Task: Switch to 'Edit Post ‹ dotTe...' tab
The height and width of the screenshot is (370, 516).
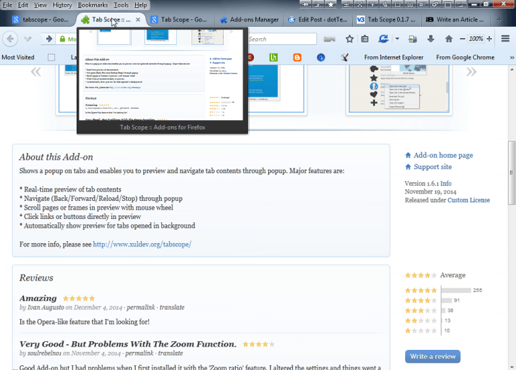Action: pyautogui.click(x=318, y=19)
